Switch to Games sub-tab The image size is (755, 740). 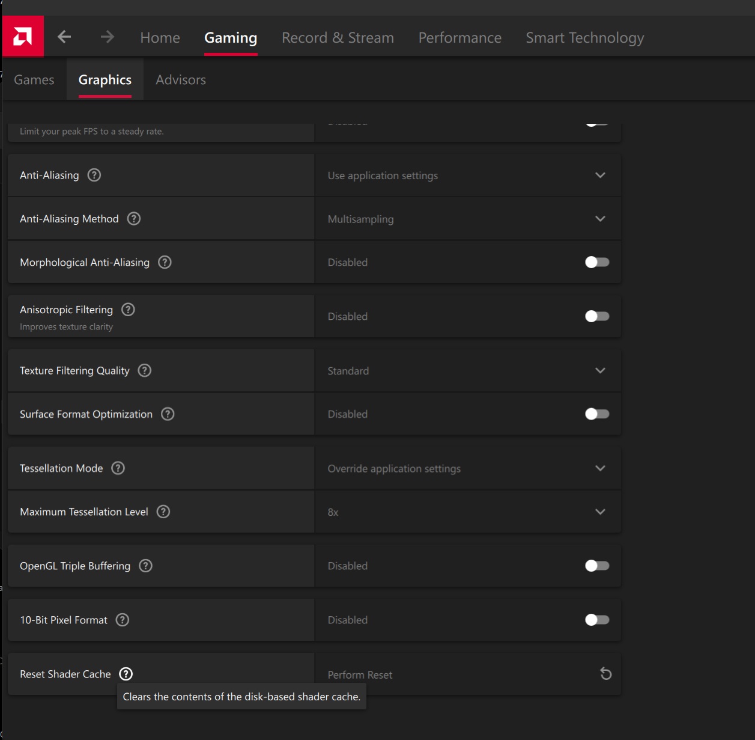click(34, 80)
